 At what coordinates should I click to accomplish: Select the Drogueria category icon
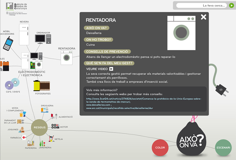click(44, 110)
